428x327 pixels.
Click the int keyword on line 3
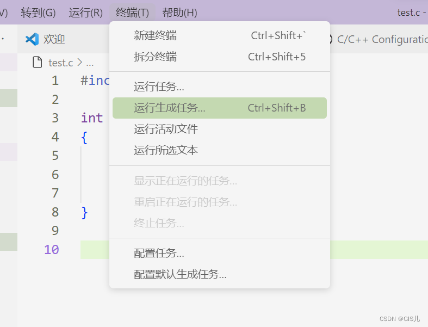tap(92, 118)
